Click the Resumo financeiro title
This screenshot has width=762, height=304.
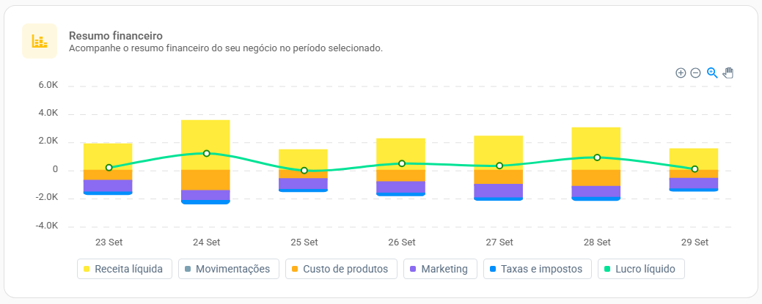click(116, 36)
